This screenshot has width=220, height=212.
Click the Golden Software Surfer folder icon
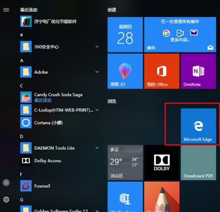(x=26, y=209)
